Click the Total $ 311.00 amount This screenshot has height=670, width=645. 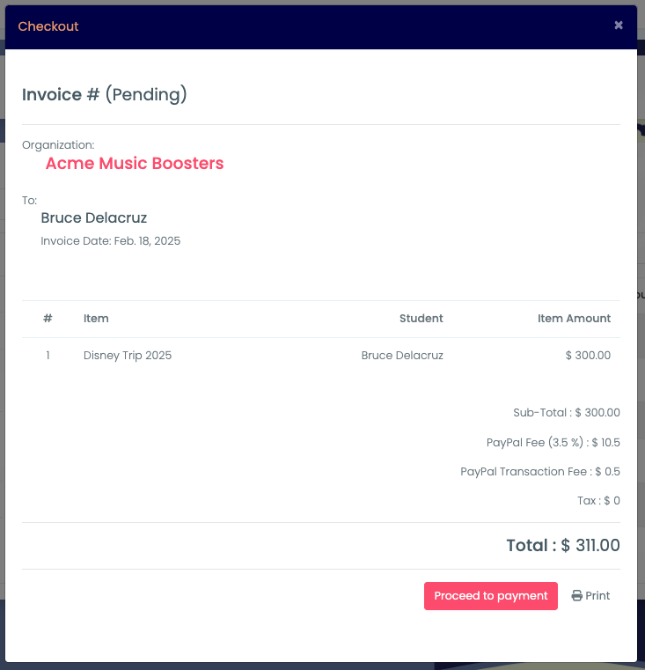563,546
